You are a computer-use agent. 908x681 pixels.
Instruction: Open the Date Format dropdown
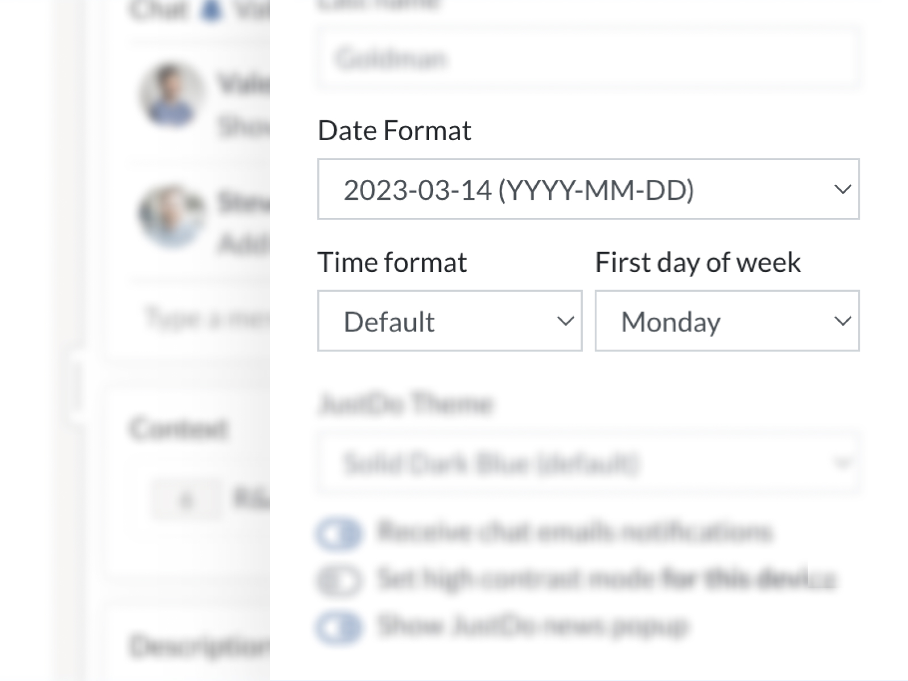pos(587,189)
